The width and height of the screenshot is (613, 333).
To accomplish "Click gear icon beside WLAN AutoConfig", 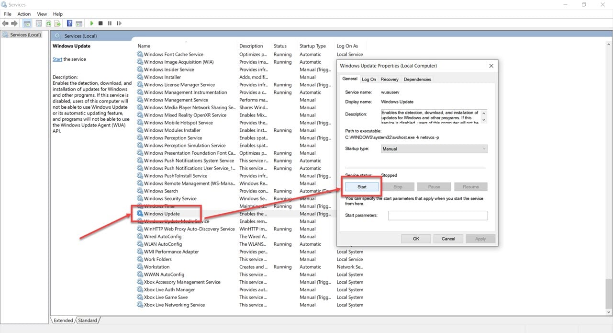I will 140,244.
